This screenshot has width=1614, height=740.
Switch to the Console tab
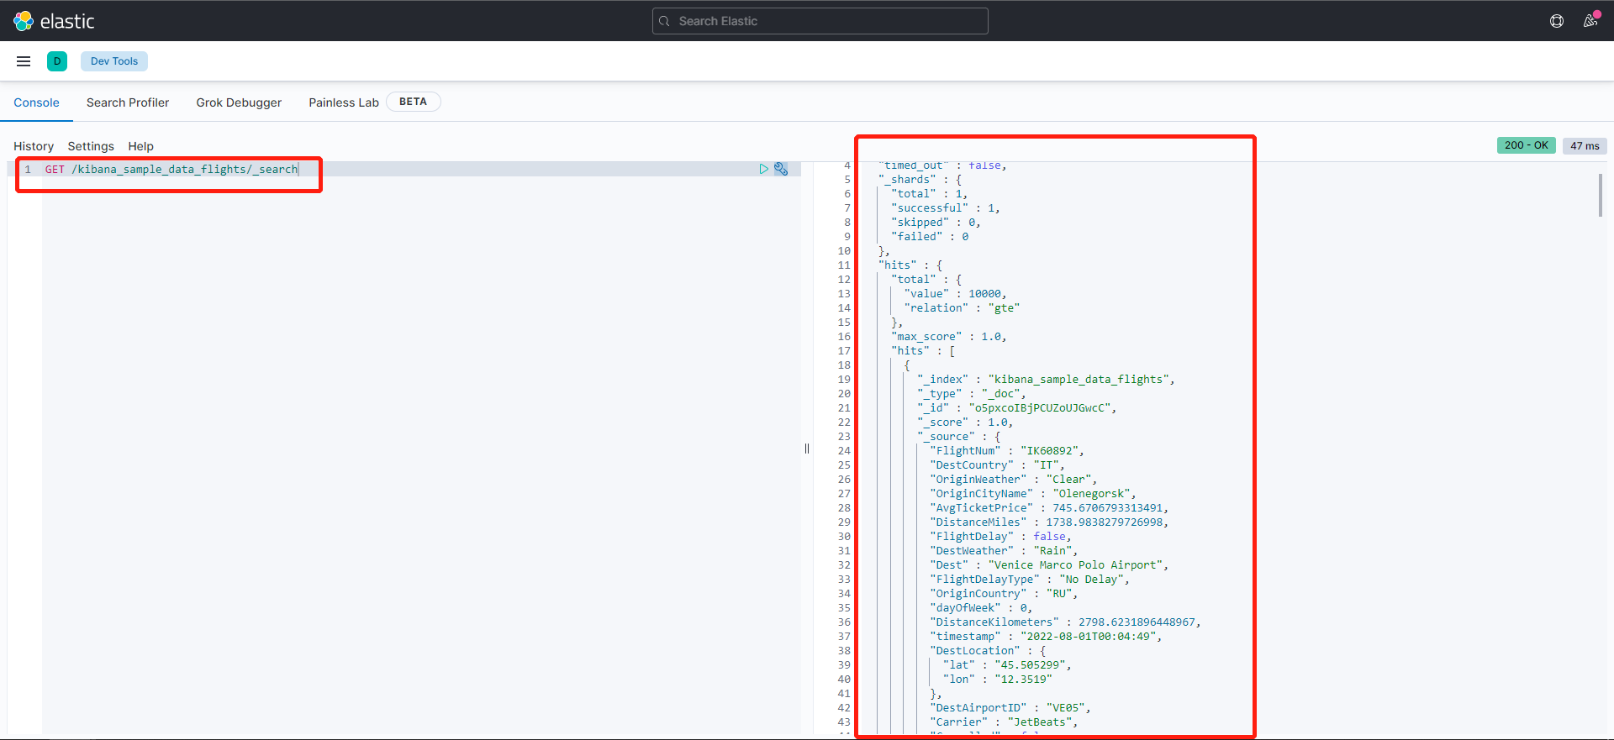(x=36, y=102)
